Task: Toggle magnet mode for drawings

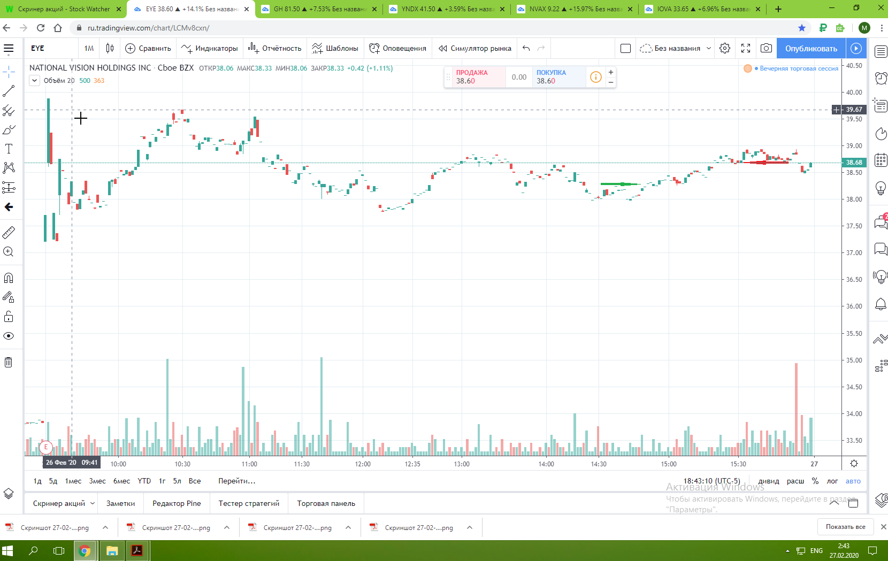Action: tap(9, 278)
